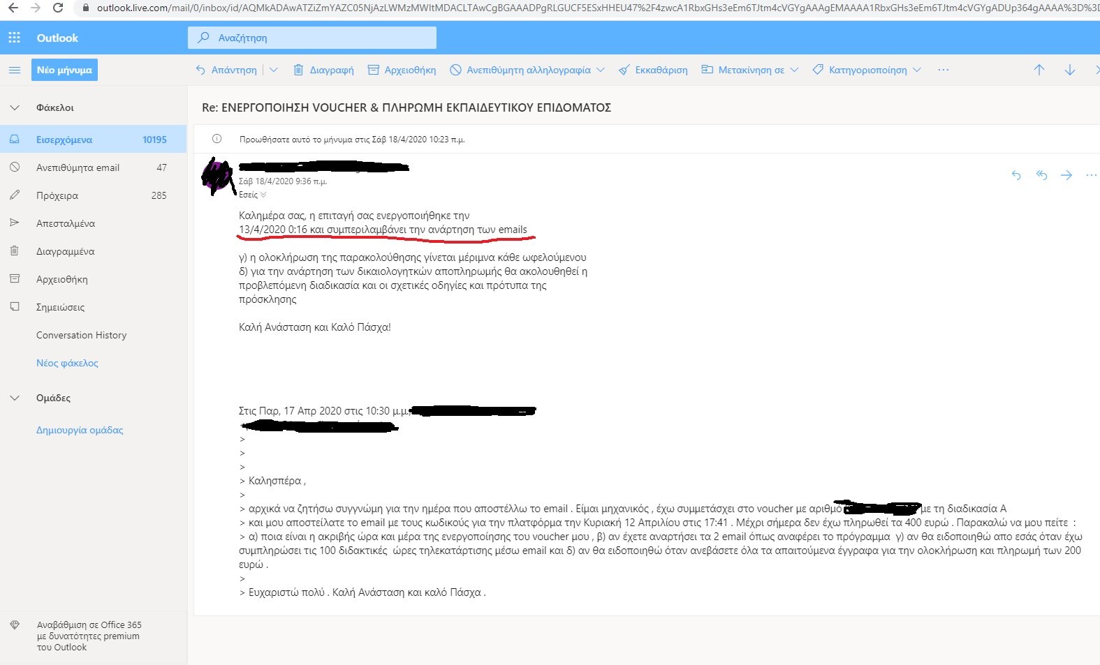Click reply arrow icon in message header

1016,175
